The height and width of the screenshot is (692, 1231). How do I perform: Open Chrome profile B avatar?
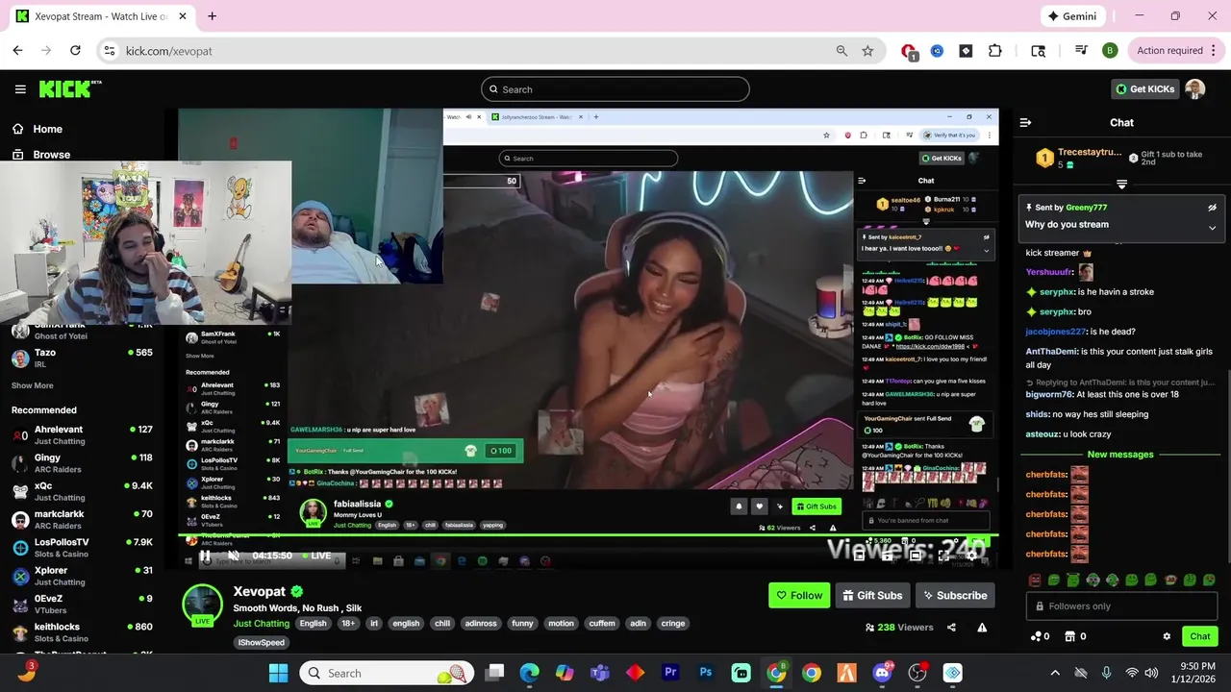tap(1109, 51)
